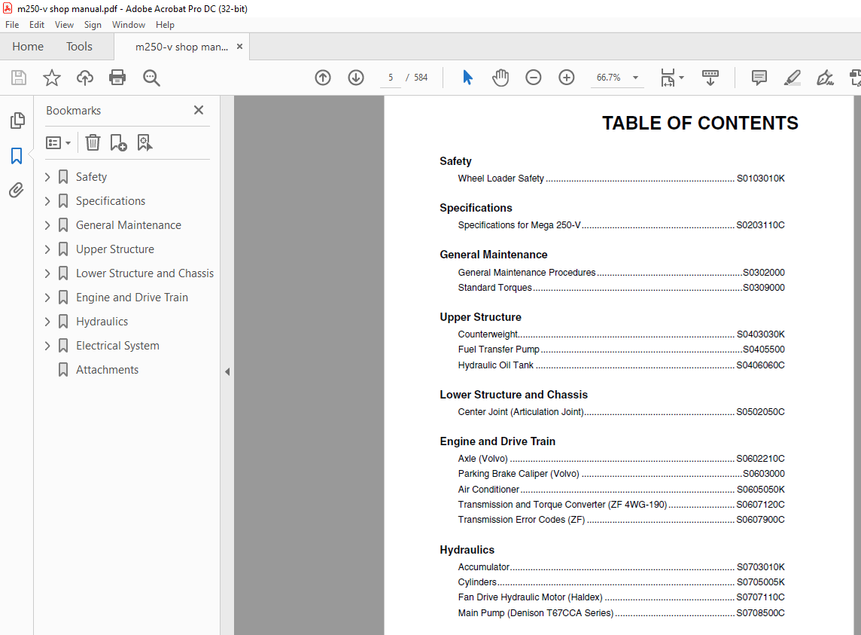Click Hydraulic Oil Tank contents entry
The width and height of the screenshot is (861, 635).
[621, 365]
